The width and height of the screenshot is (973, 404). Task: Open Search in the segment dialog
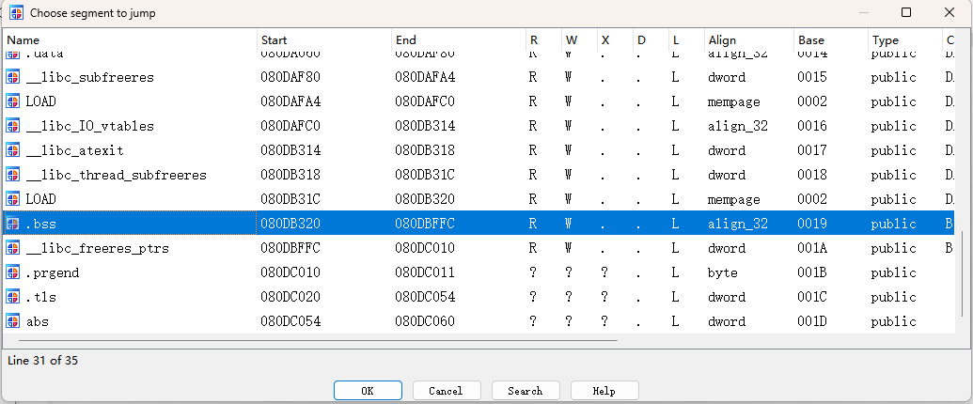525,390
